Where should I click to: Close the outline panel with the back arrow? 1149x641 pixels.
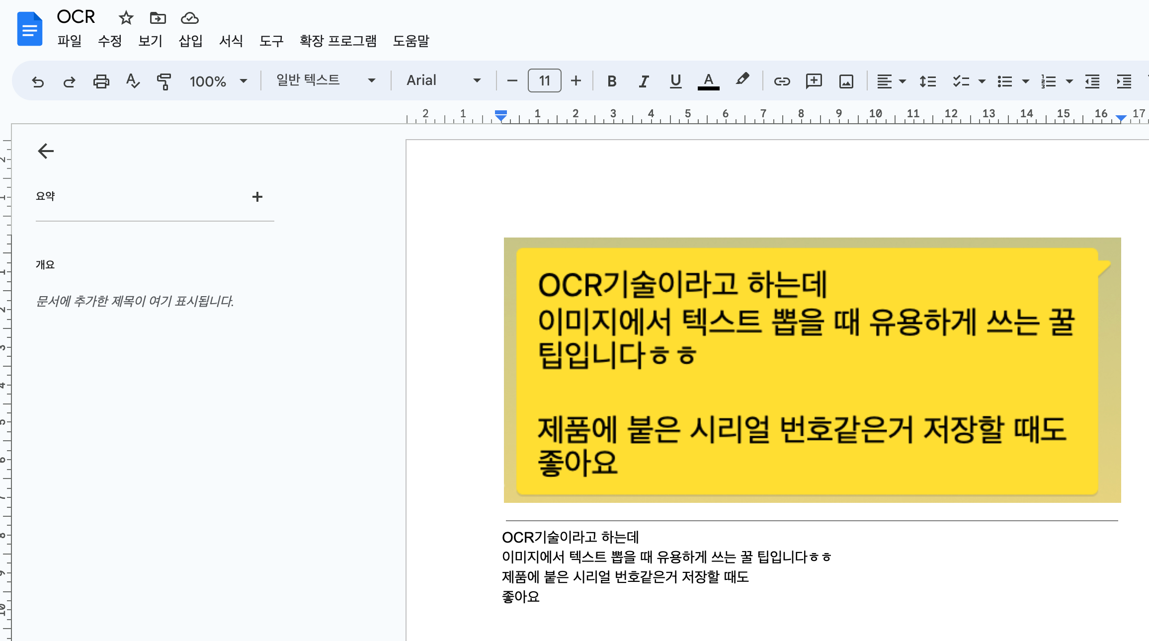46,151
